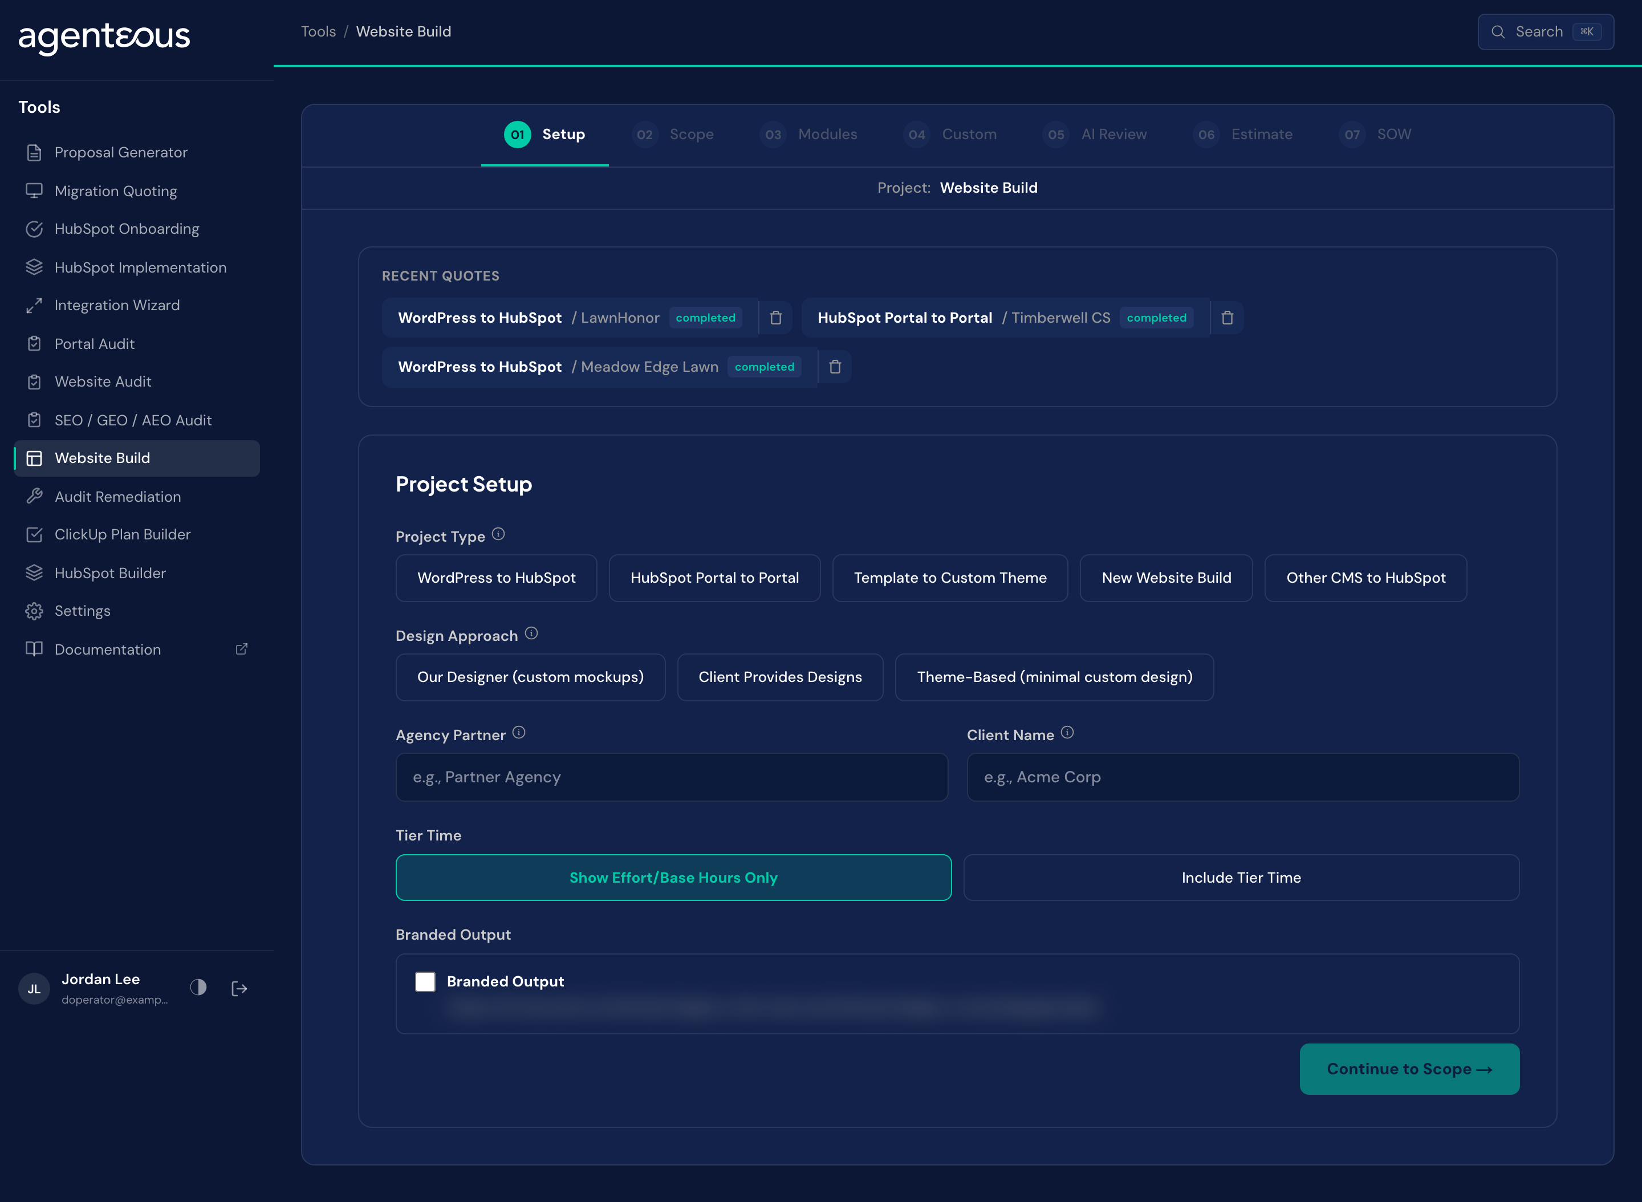Switch to the 05 AI Review step
The image size is (1642, 1202).
tap(1094, 135)
